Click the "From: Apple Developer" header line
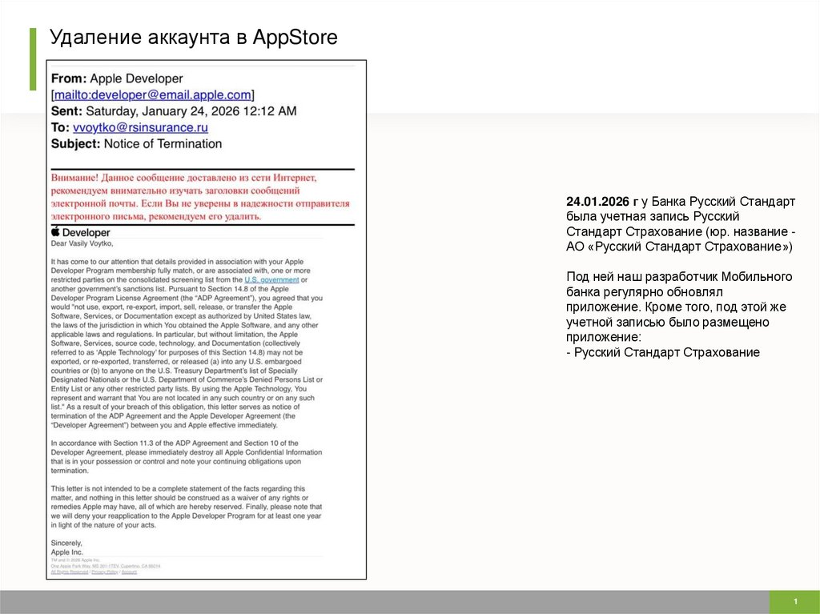 point(117,78)
